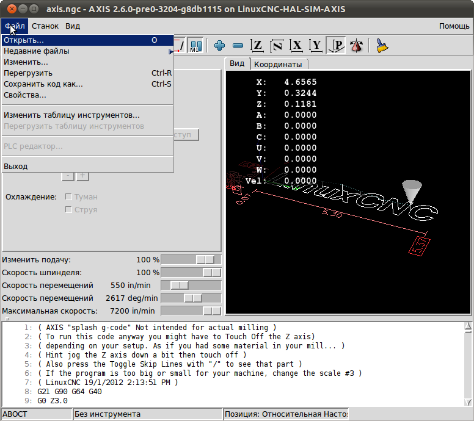Toggle skip lines slash icon

[180, 46]
